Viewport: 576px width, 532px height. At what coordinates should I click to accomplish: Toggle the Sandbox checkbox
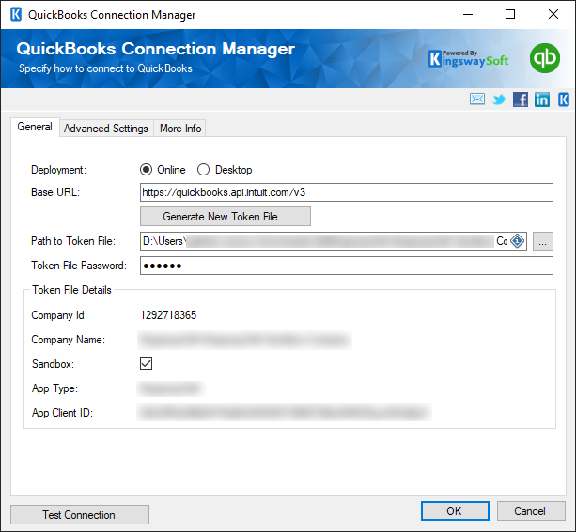click(x=146, y=364)
